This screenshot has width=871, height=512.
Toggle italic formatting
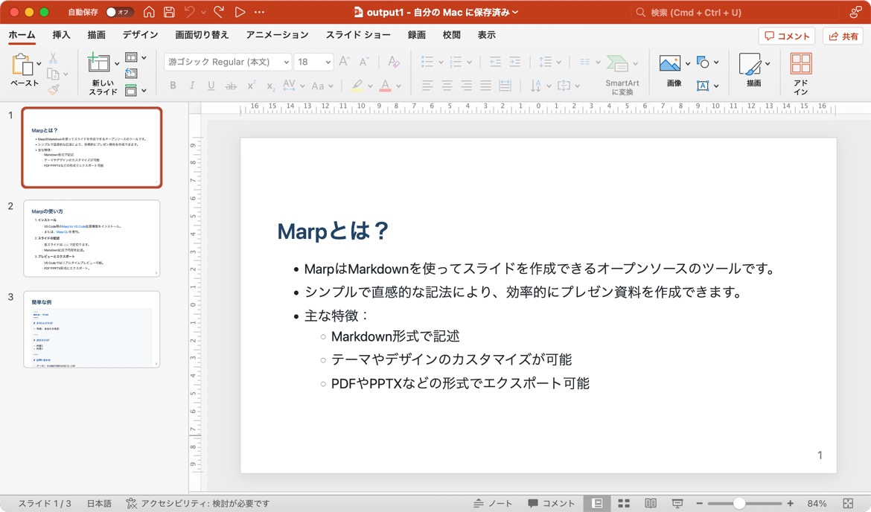tap(193, 86)
